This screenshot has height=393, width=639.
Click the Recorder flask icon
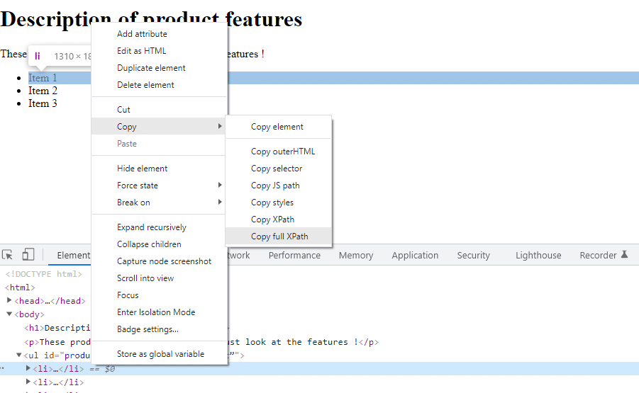click(624, 255)
